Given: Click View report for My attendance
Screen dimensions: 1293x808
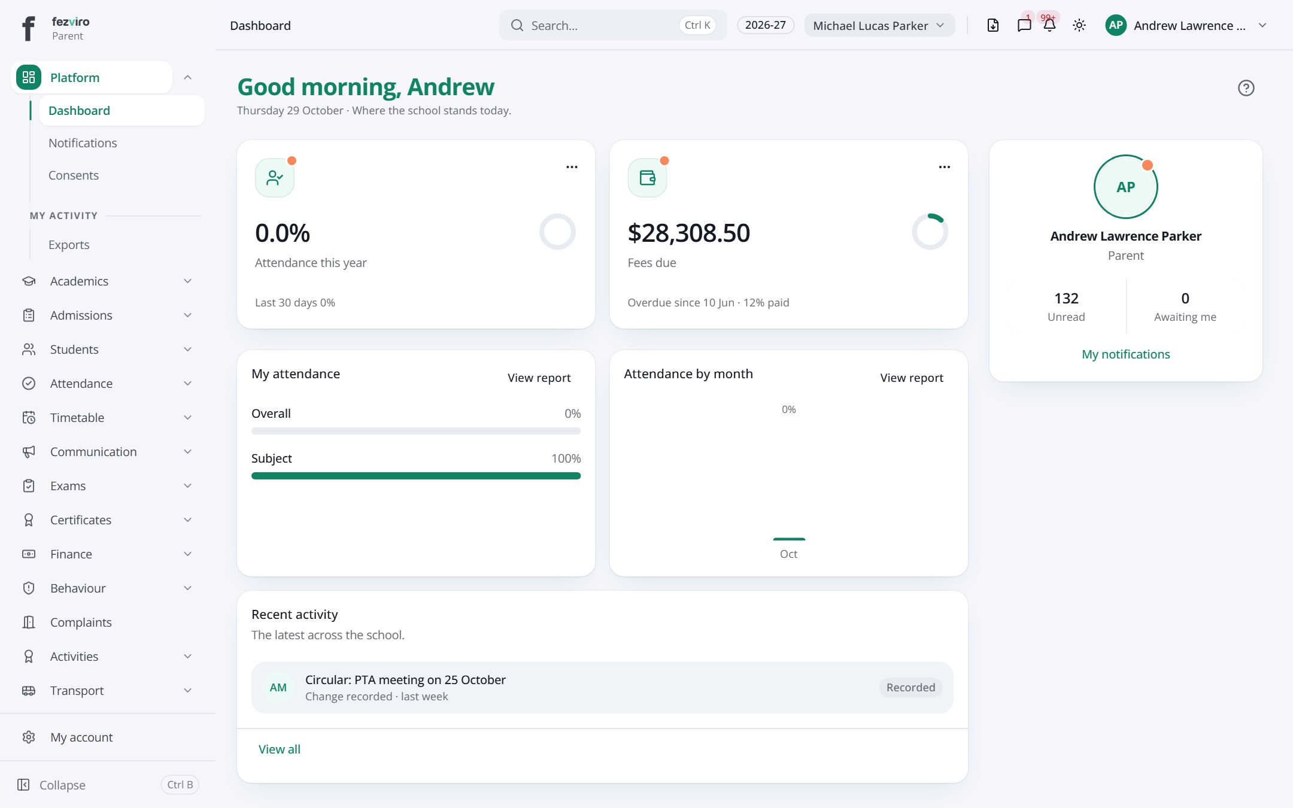Looking at the screenshot, I should 539,378.
